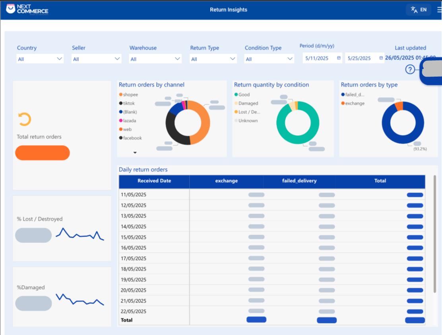Click the % Lost / Destroyed sparkline chart
Screen dimensions: 442x335
point(80,234)
